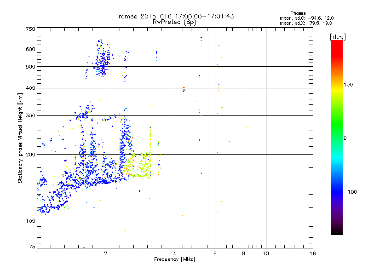The height and width of the screenshot is (276, 368).
Task: Click the '10' x-axis tick label
Action: [x=266, y=253]
